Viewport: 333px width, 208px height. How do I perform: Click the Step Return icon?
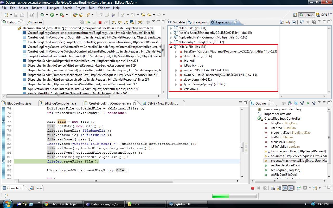(126, 22)
